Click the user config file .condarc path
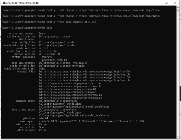181x140 pixels. pyautogui.click(x=58, y=42)
